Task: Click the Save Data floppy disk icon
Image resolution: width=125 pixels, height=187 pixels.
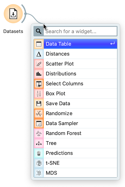Action: point(39,103)
